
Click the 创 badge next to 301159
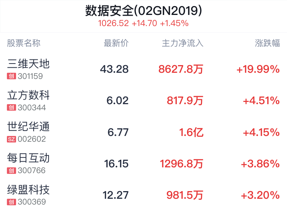pyautogui.click(x=11, y=76)
